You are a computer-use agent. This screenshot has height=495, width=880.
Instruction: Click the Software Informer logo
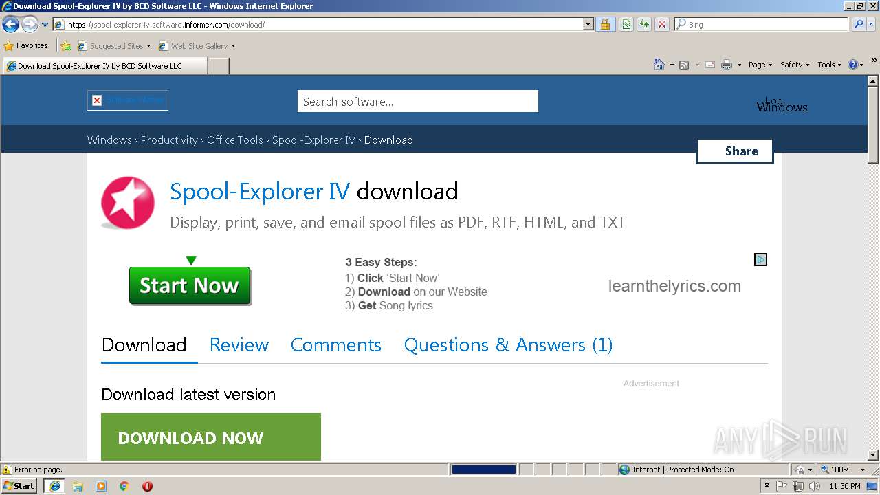128,100
